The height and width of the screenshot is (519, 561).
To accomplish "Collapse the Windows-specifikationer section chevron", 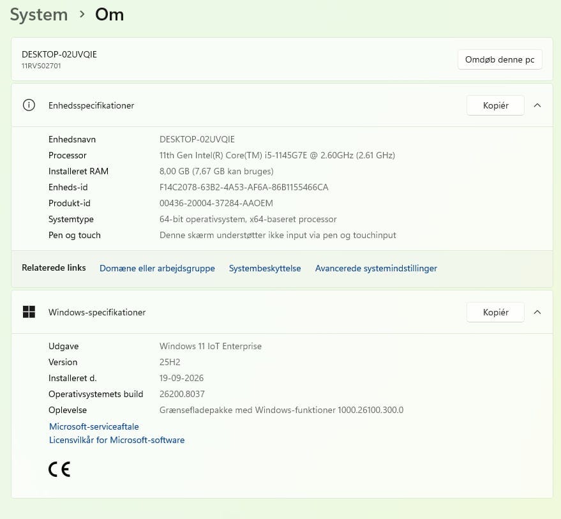I will (x=537, y=312).
